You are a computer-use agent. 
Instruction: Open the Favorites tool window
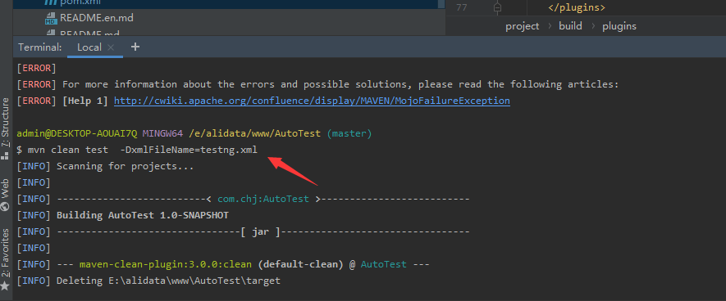pos(5,258)
